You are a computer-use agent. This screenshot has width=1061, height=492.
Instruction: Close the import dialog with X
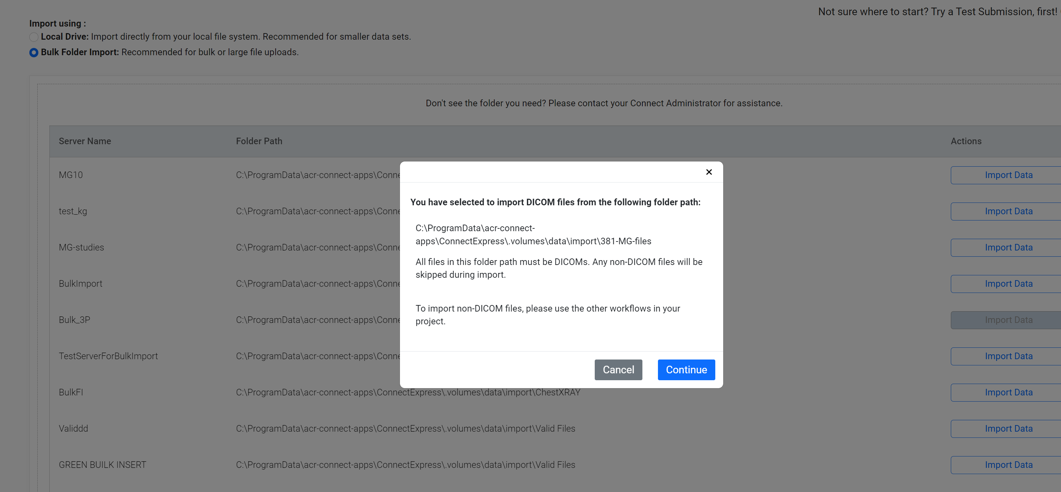coord(708,172)
